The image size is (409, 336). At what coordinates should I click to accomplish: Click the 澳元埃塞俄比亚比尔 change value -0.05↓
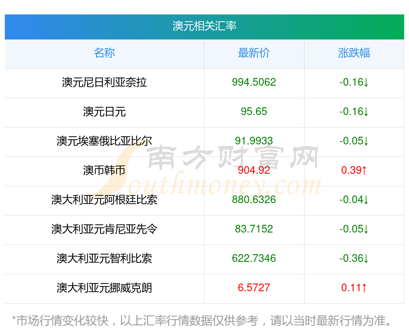pos(354,141)
